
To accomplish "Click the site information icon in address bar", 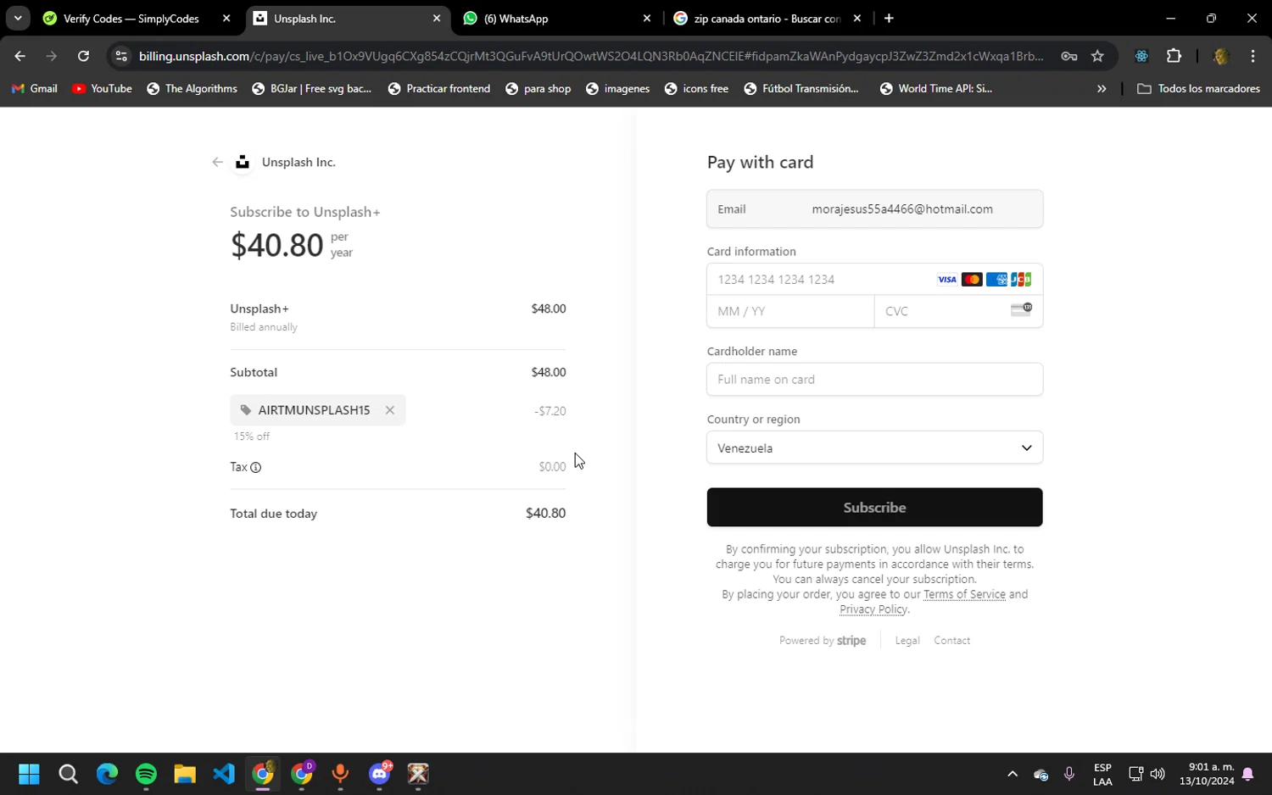I will click(x=121, y=56).
